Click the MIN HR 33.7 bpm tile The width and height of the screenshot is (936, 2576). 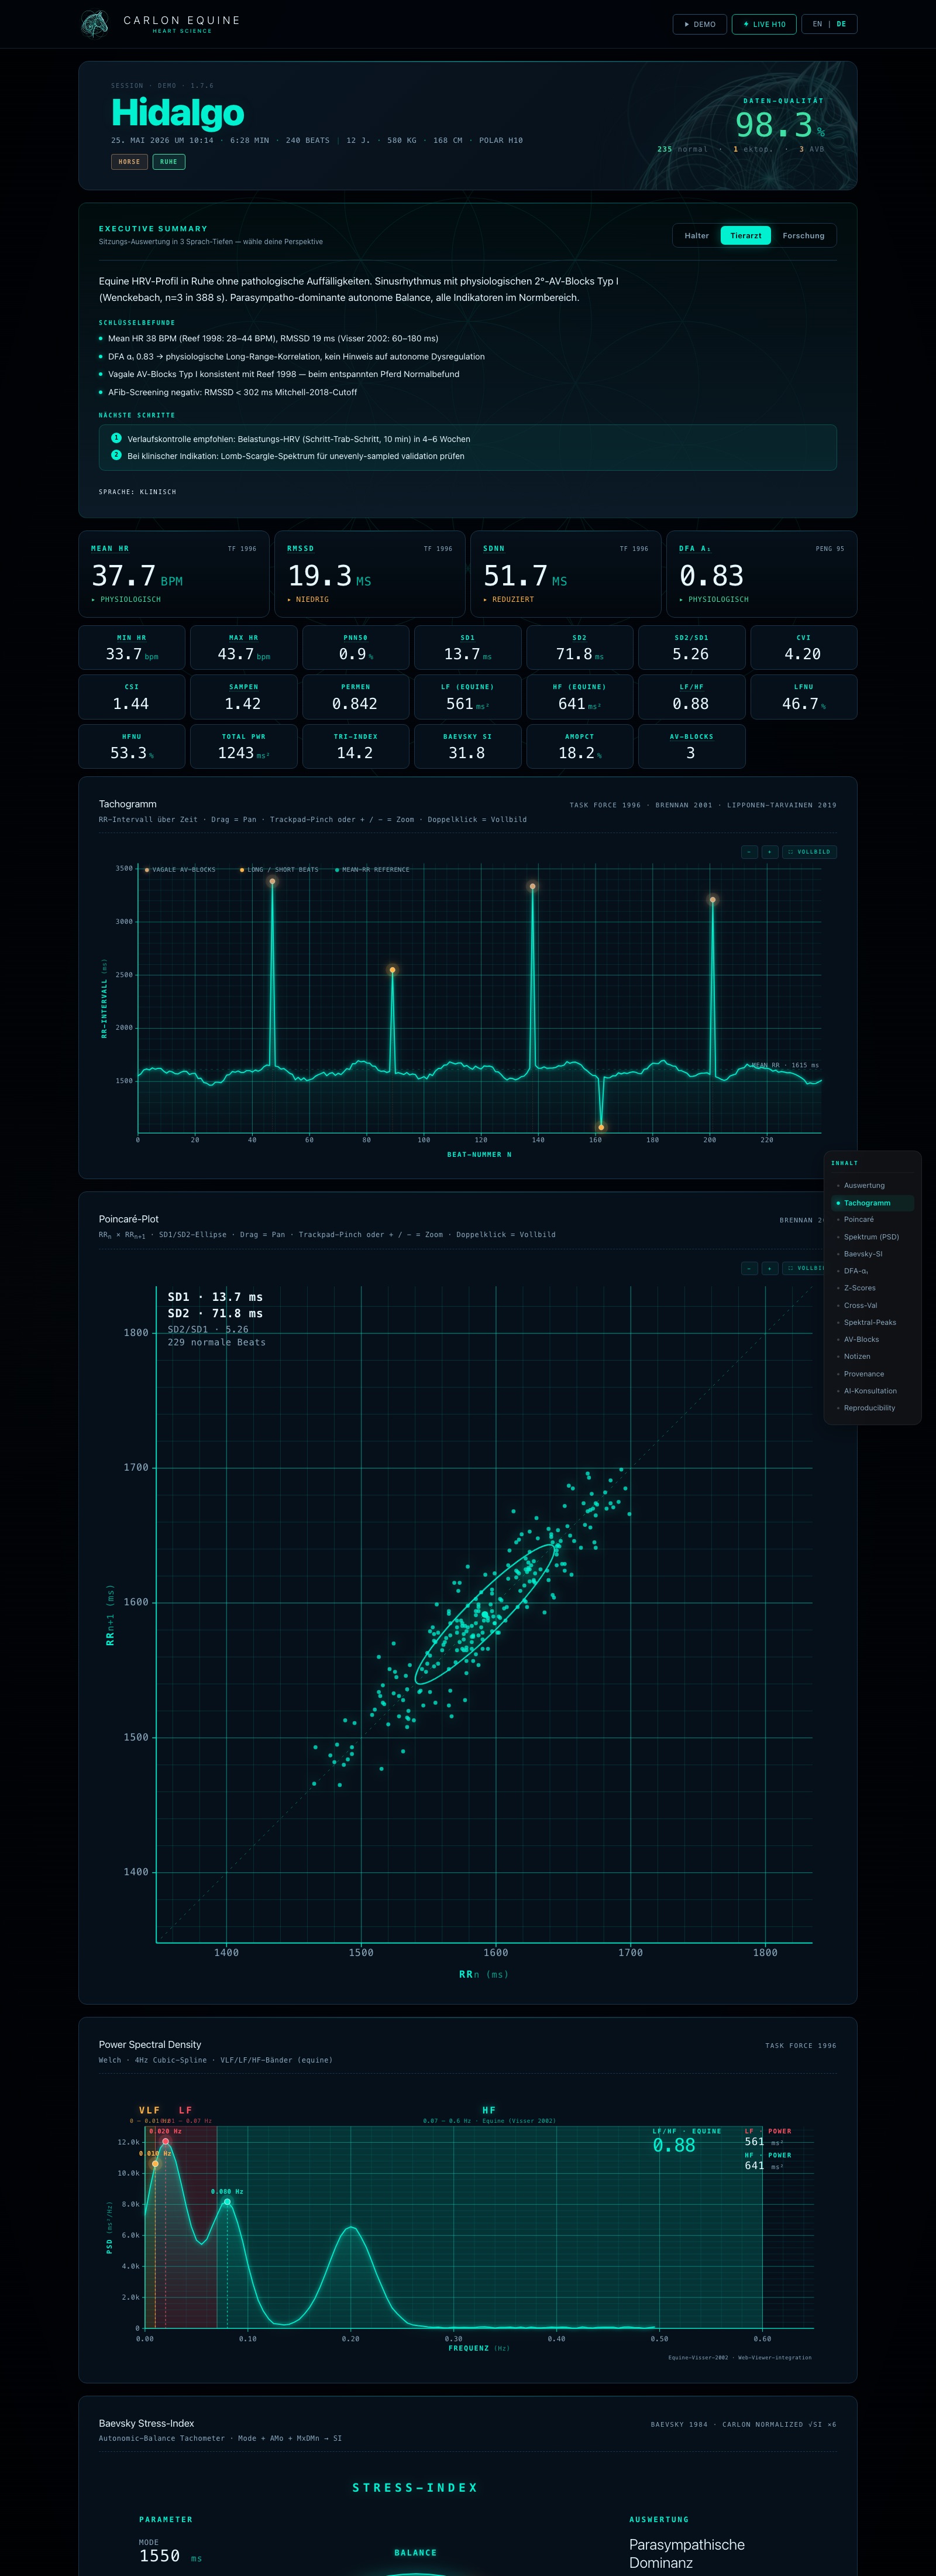click(x=132, y=647)
